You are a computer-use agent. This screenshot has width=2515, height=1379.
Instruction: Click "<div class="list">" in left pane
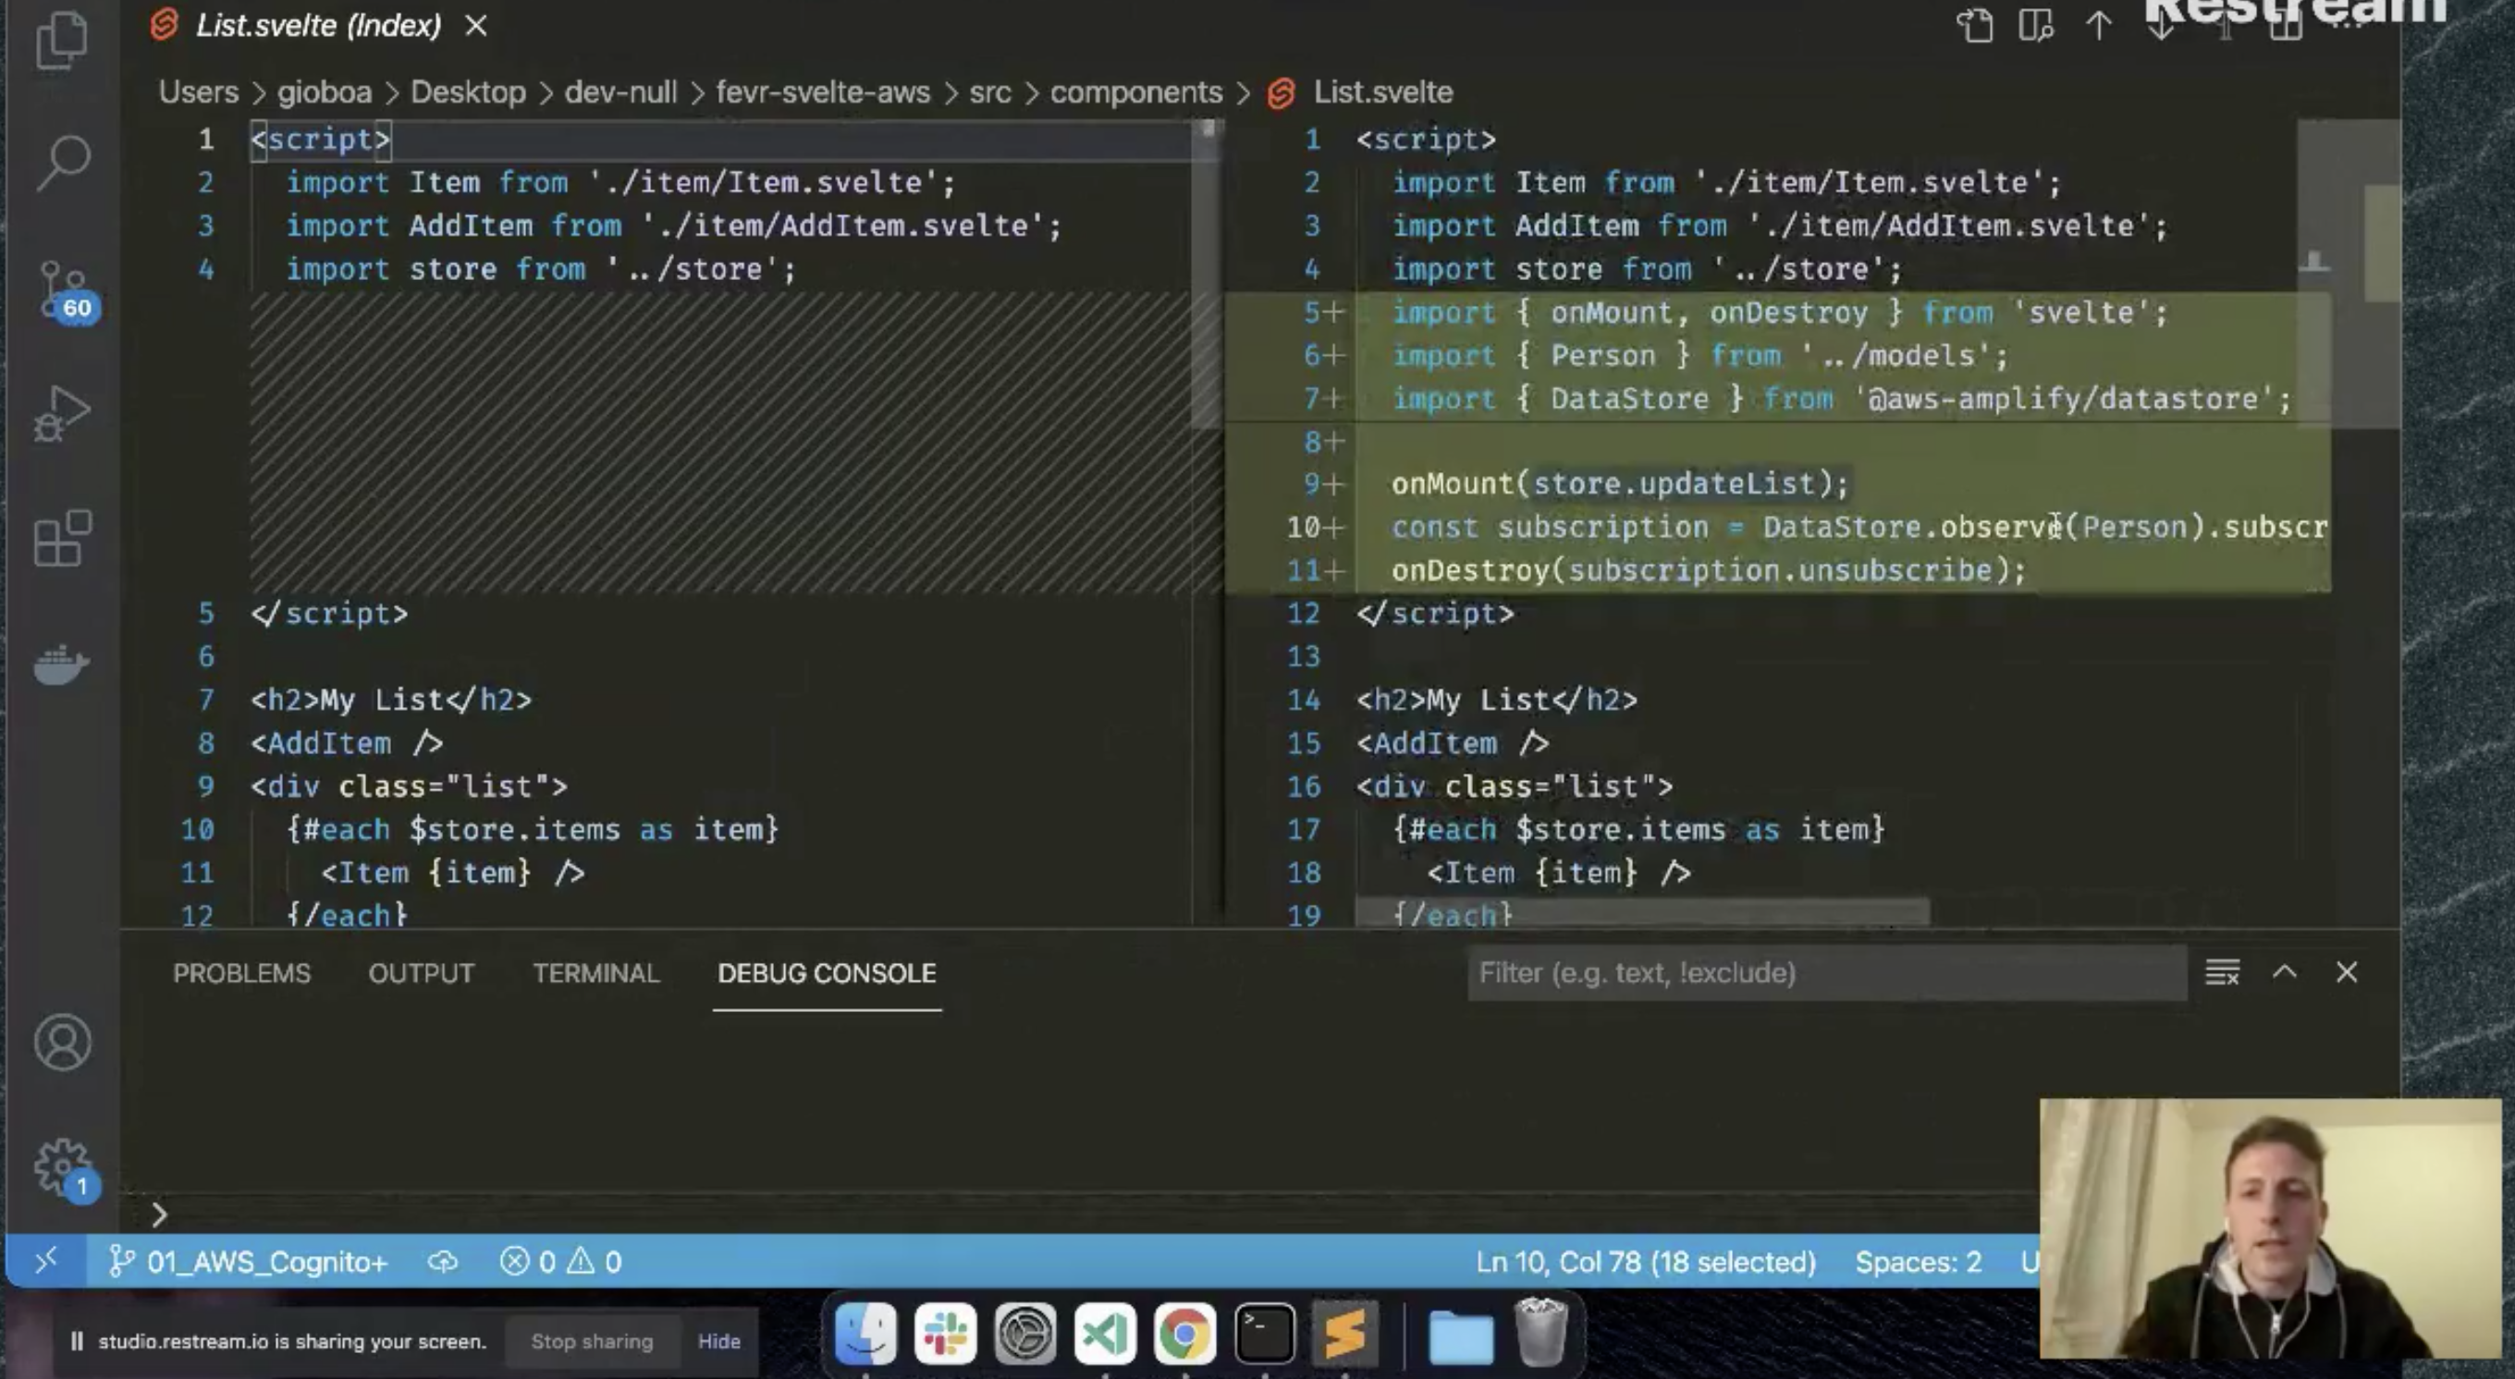point(408,786)
